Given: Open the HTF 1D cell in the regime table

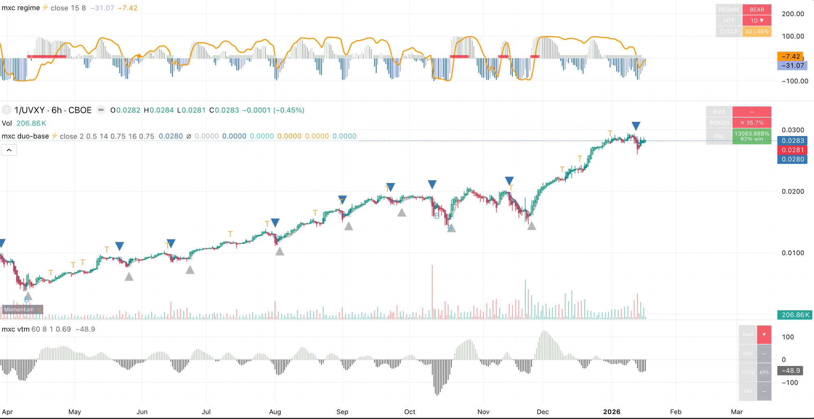Looking at the screenshot, I should 757,20.
